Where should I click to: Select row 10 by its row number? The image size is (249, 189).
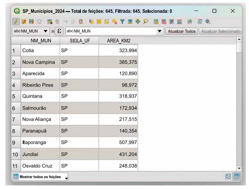coord(16,154)
